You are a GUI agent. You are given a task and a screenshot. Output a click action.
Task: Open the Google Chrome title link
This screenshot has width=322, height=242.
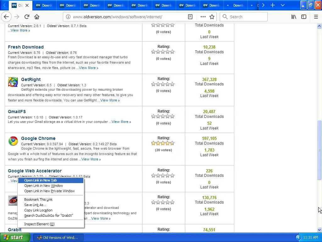point(38,138)
